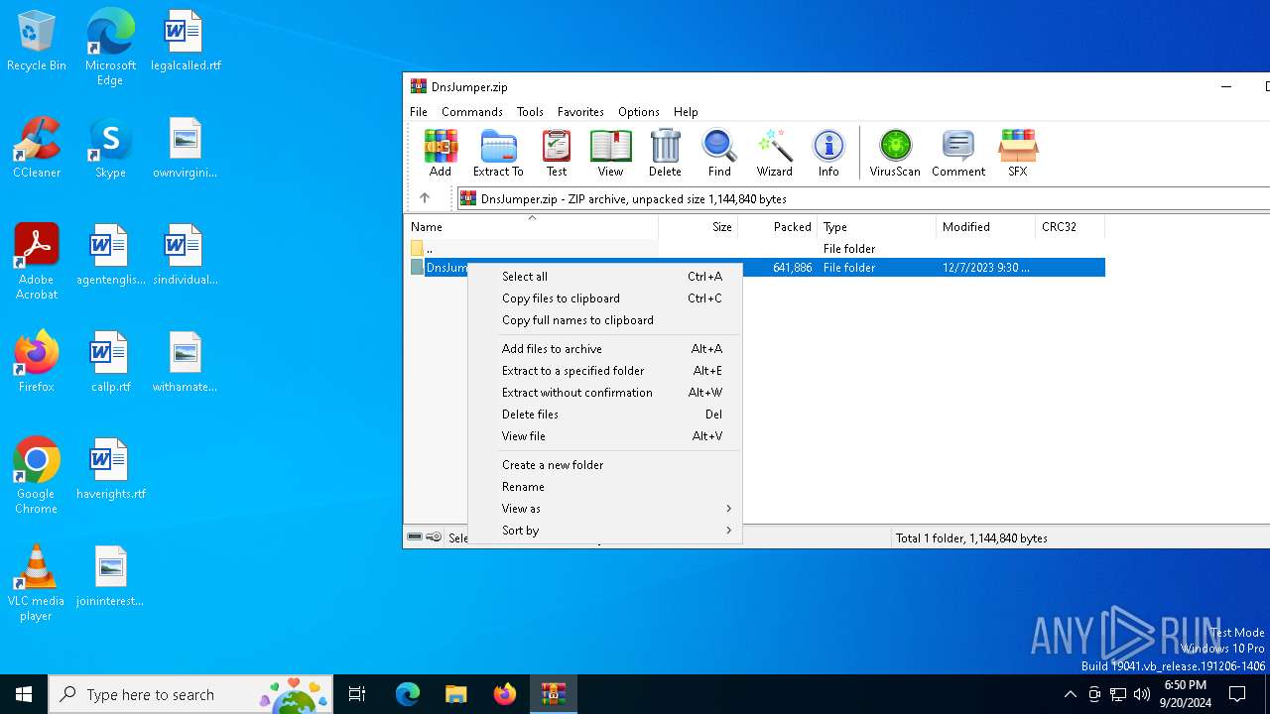Image resolution: width=1270 pixels, height=714 pixels.
Task: Expand the Sort by submenu
Action: click(605, 531)
